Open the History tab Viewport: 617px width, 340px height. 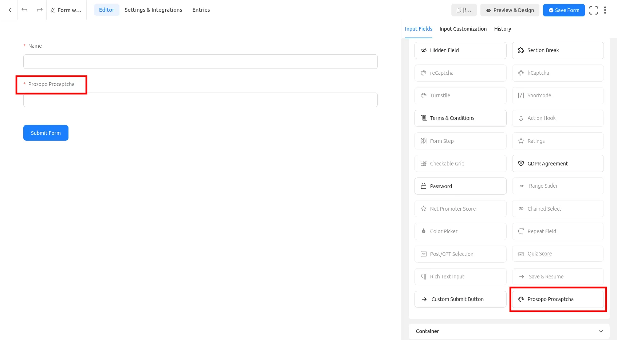[x=502, y=29]
